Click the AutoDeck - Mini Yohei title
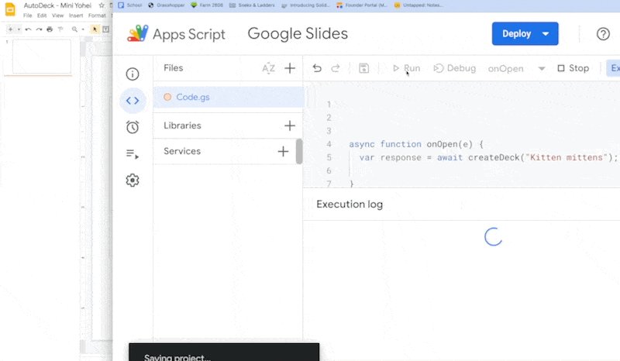 (57, 5)
